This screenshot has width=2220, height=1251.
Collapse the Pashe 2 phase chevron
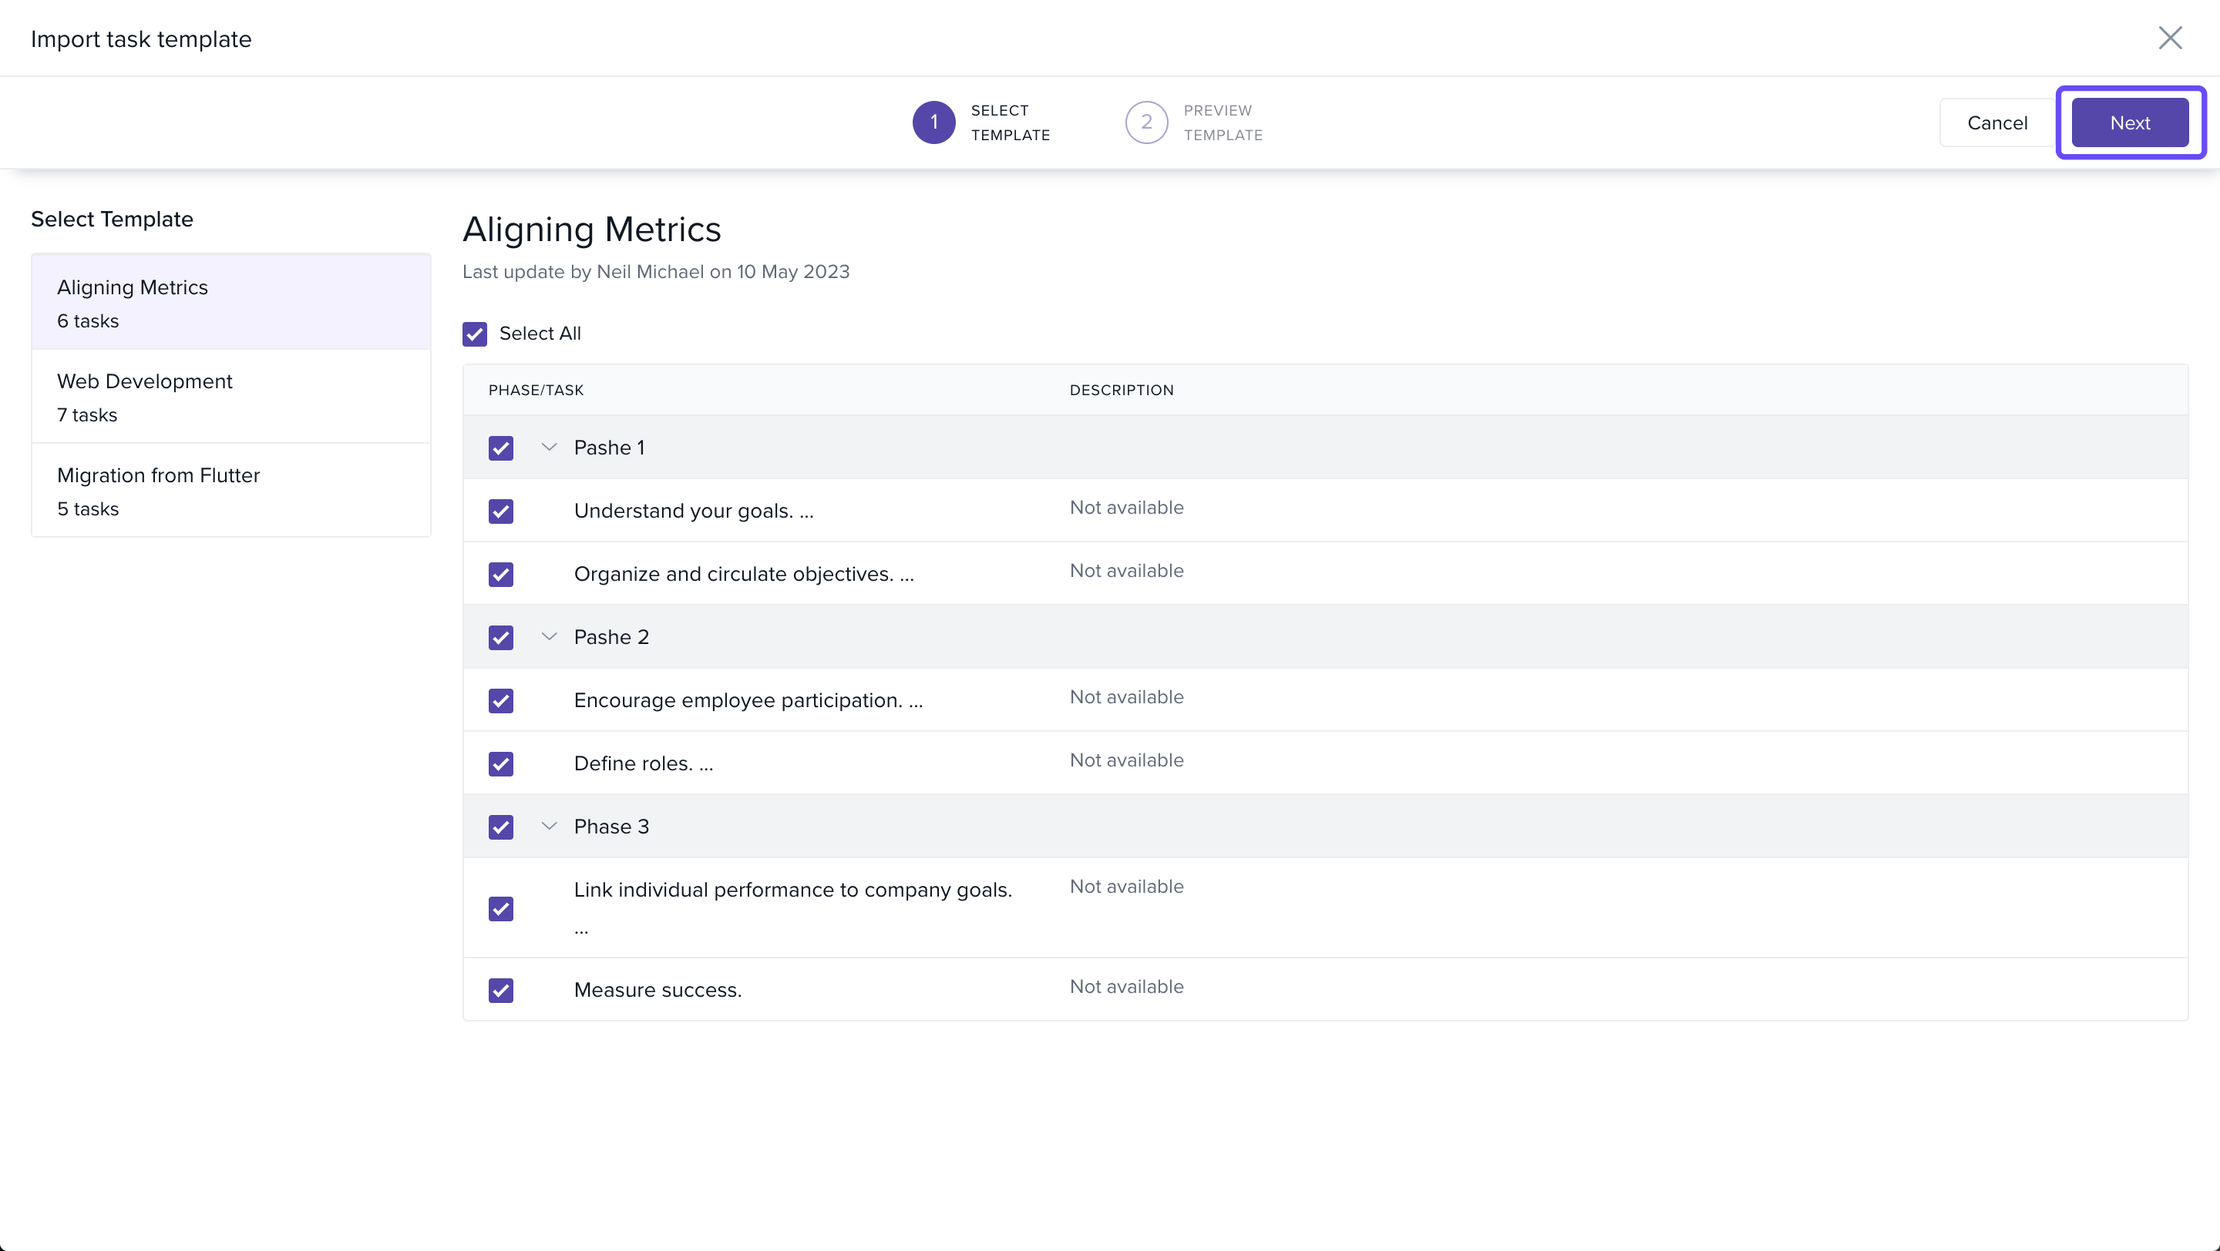[549, 637]
